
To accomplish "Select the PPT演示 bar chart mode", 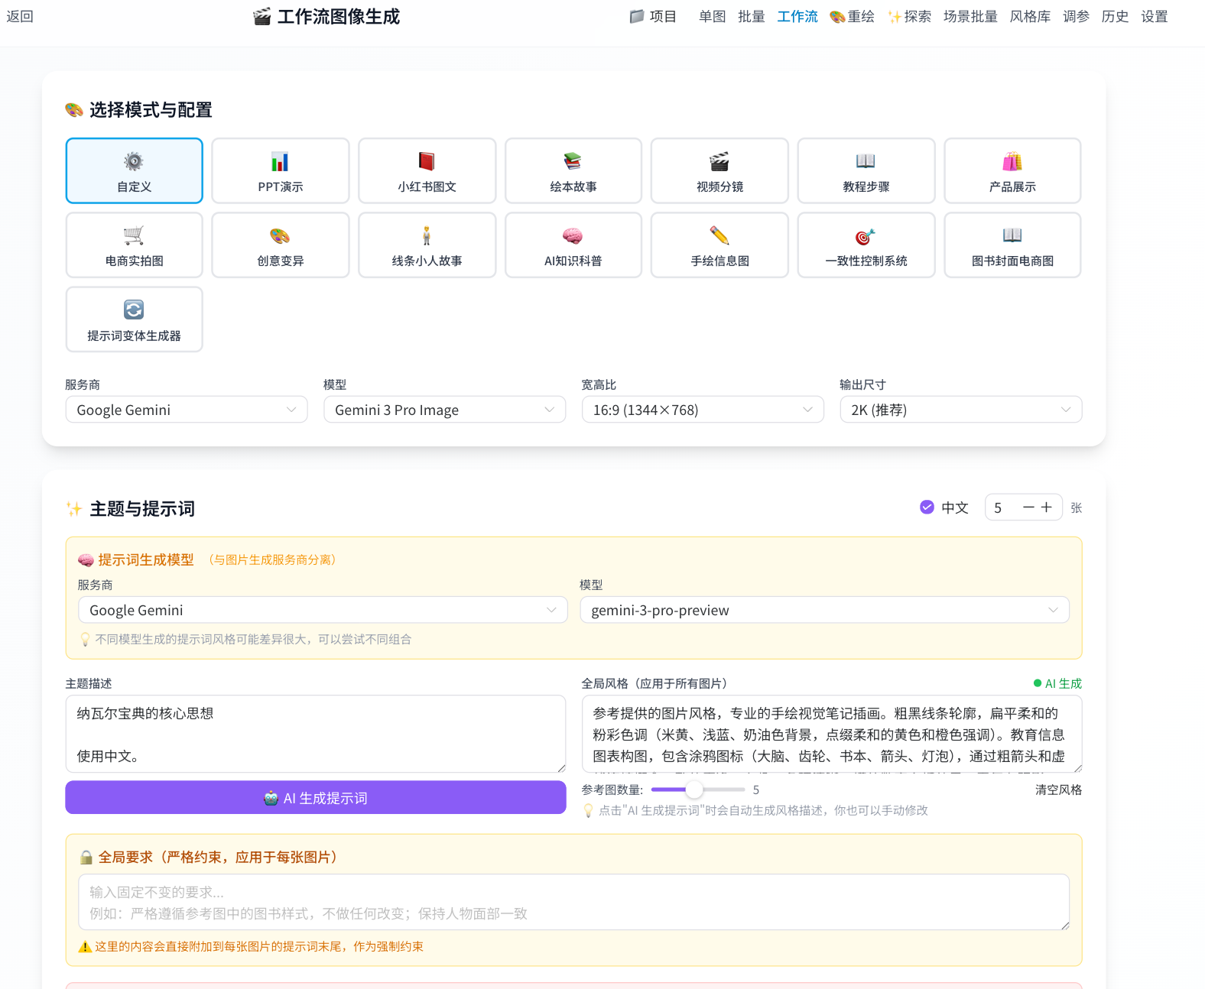I will coord(280,171).
